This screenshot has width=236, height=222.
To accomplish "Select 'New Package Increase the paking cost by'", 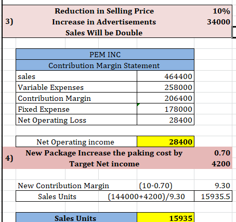I will tap(104, 153).
